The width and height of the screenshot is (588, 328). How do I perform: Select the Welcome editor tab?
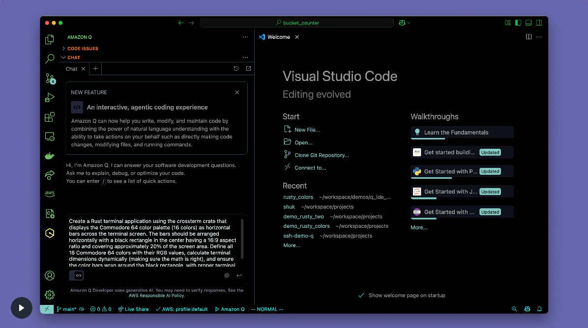pyautogui.click(x=278, y=37)
